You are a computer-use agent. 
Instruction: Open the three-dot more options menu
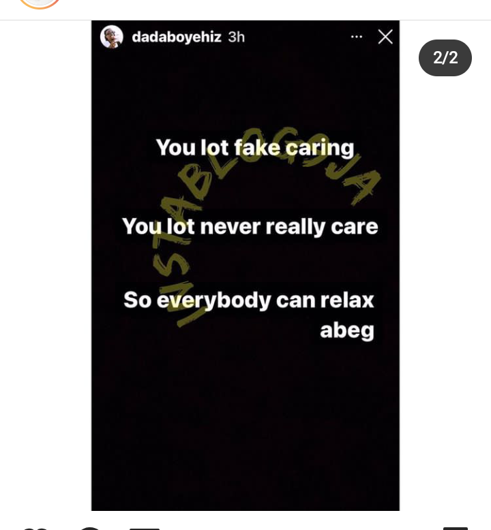coord(357,37)
